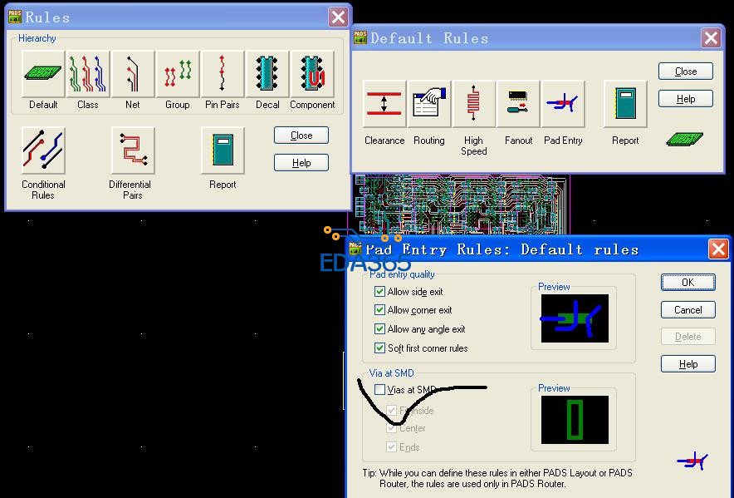Toggle Center checkbox under Via at SMD

tap(391, 428)
